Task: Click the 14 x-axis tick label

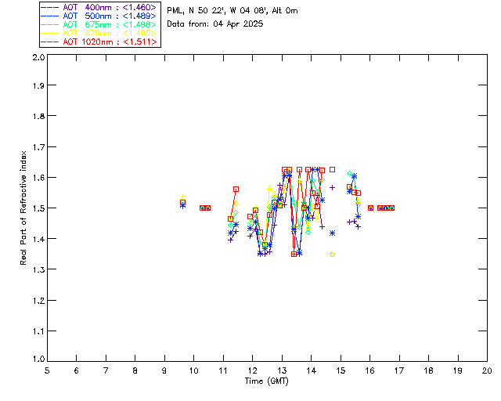Action: pos(312,370)
